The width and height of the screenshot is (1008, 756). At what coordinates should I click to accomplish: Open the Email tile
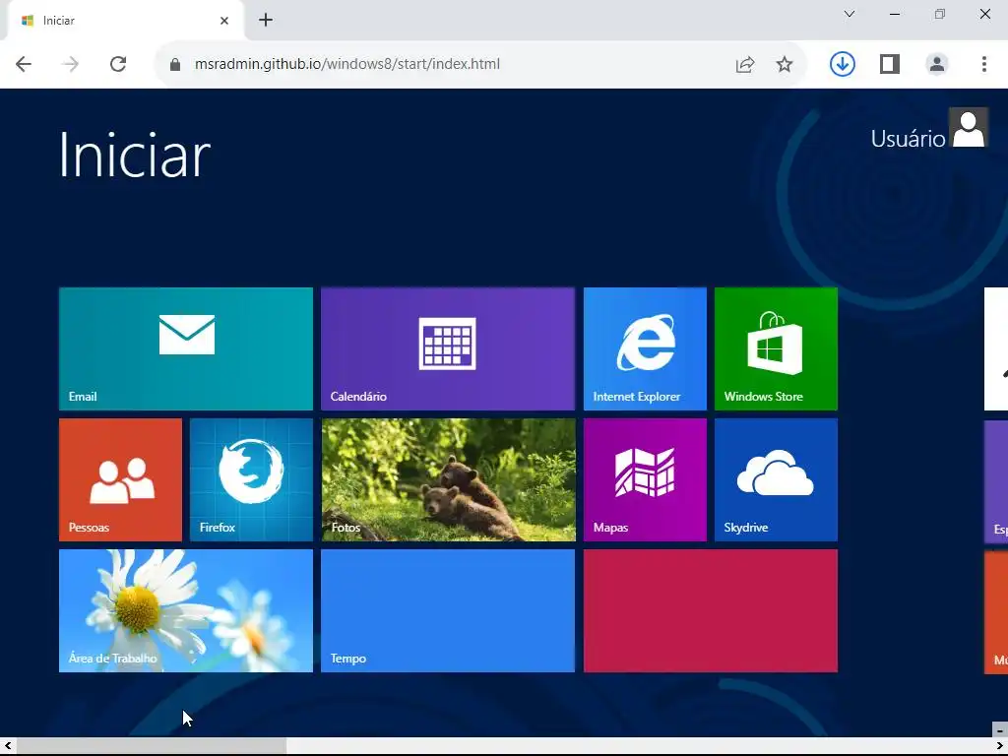click(x=186, y=348)
